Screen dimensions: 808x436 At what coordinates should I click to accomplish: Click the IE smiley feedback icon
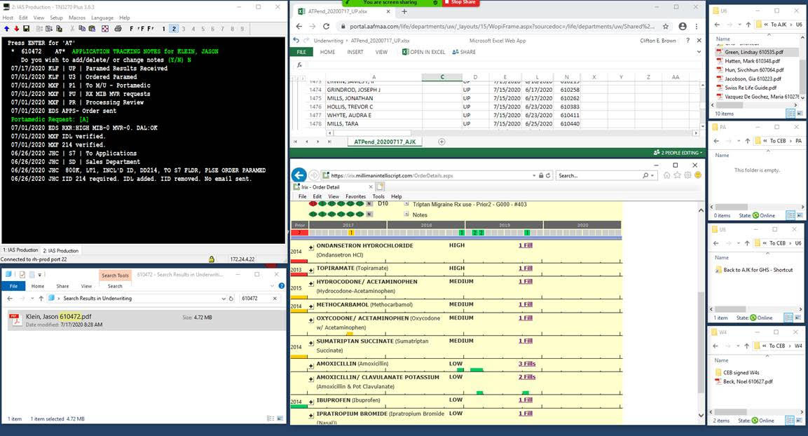click(x=698, y=175)
